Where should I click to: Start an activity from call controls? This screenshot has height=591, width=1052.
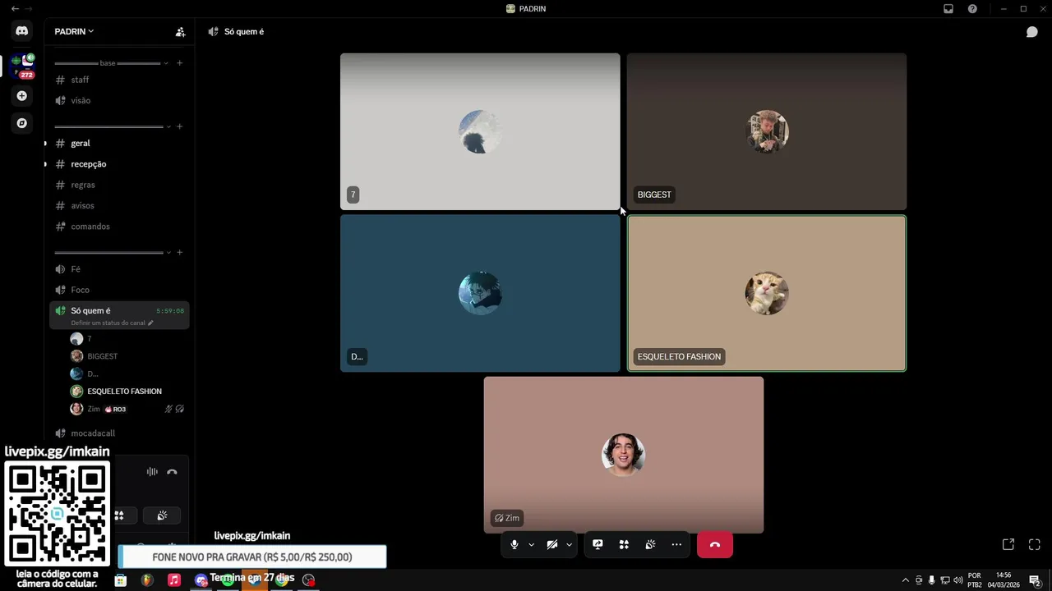[624, 544]
